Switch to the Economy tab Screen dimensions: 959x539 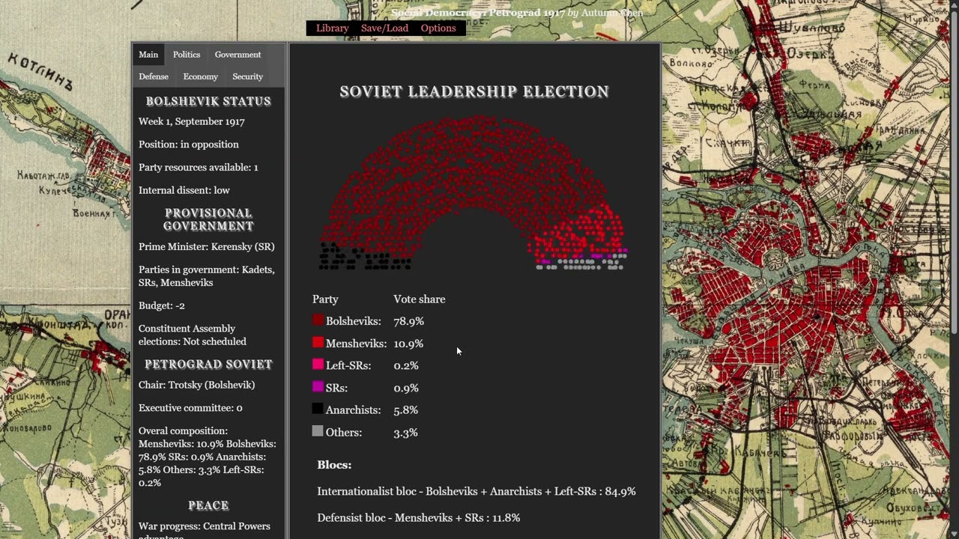point(201,76)
